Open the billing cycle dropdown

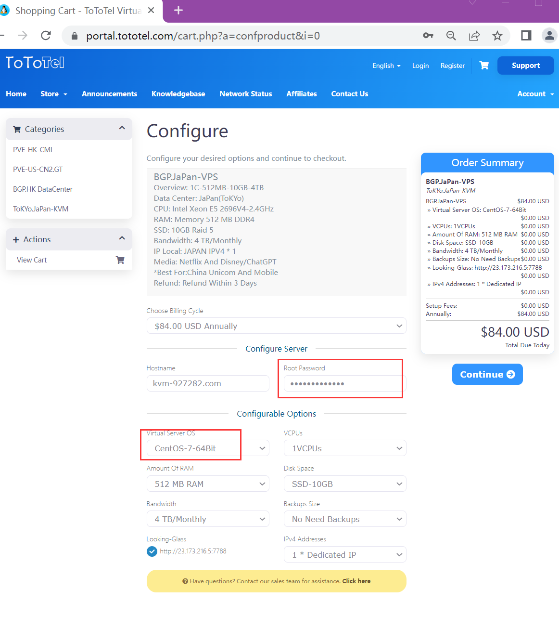coord(276,326)
